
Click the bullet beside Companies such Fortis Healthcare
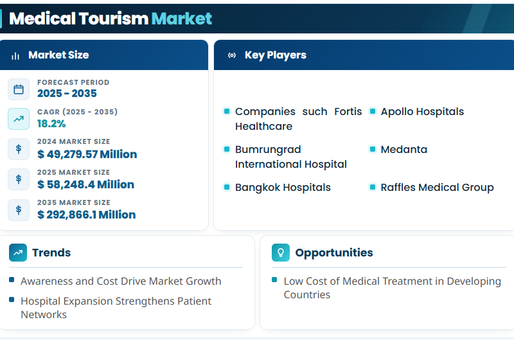click(227, 111)
